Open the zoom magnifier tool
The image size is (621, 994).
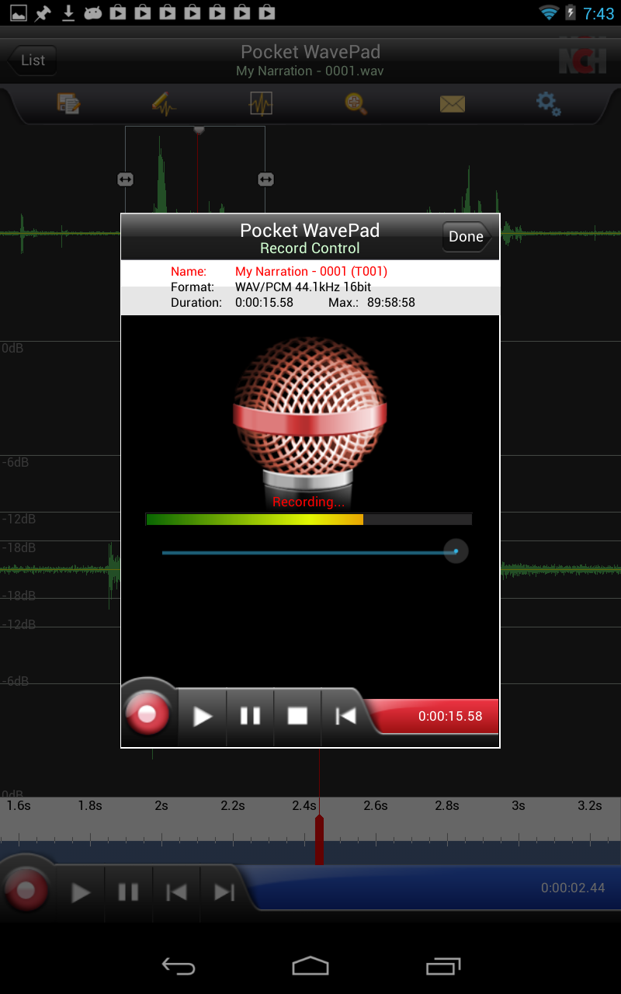point(356,104)
